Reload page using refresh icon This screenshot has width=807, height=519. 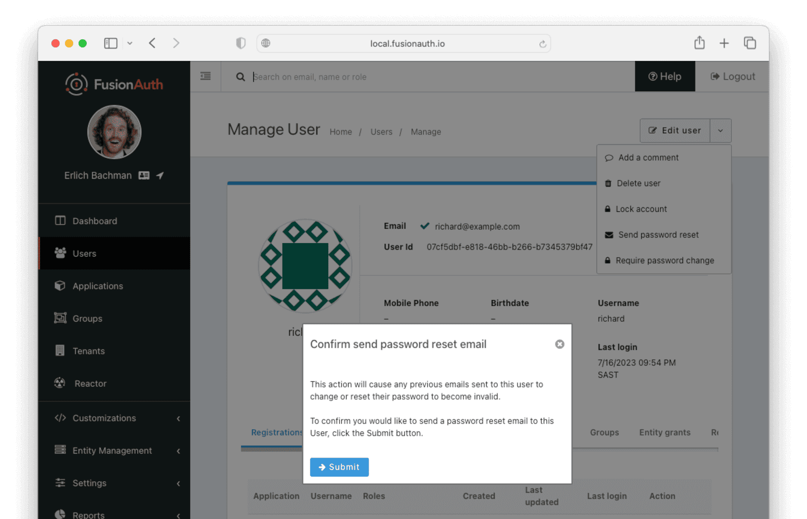(543, 44)
